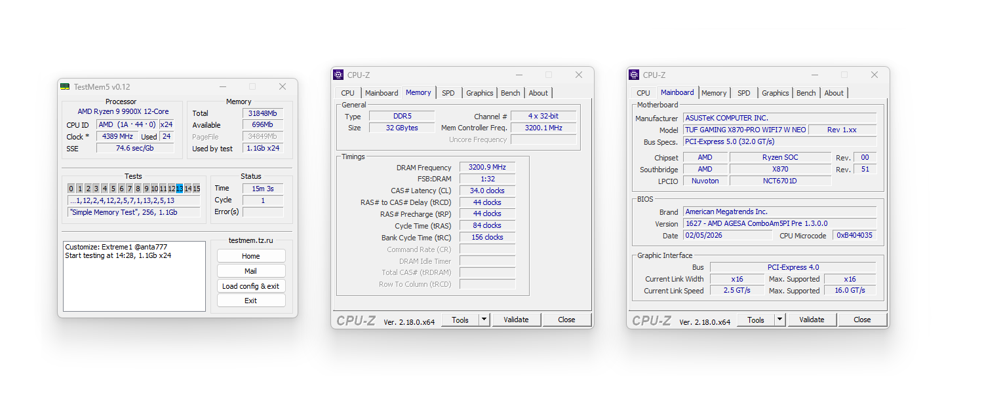Click the CPU-Z die icon in the Mainboard window titlebar
Viewport: 1003px width, 406px height.
633,75
